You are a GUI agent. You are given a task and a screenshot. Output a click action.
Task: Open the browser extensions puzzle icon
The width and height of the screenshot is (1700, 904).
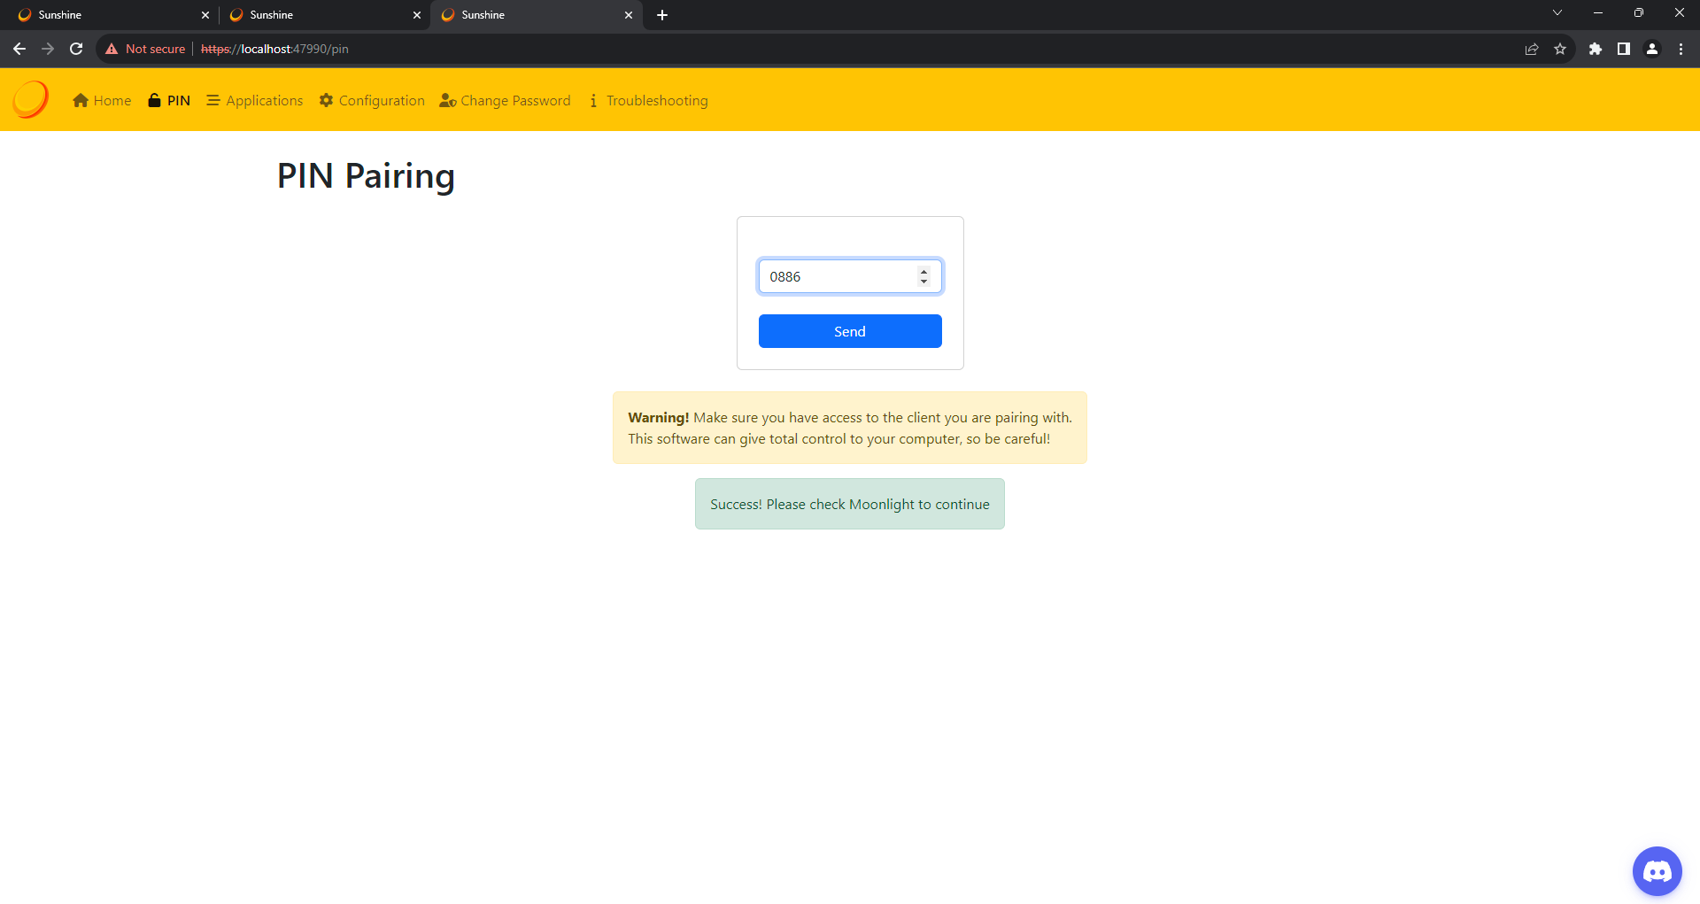point(1596,50)
